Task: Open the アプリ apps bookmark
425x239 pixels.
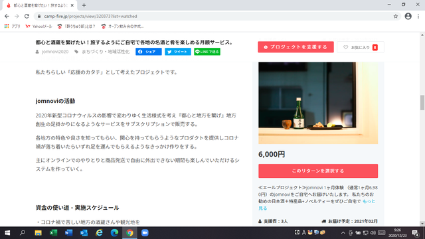Action: [13, 27]
